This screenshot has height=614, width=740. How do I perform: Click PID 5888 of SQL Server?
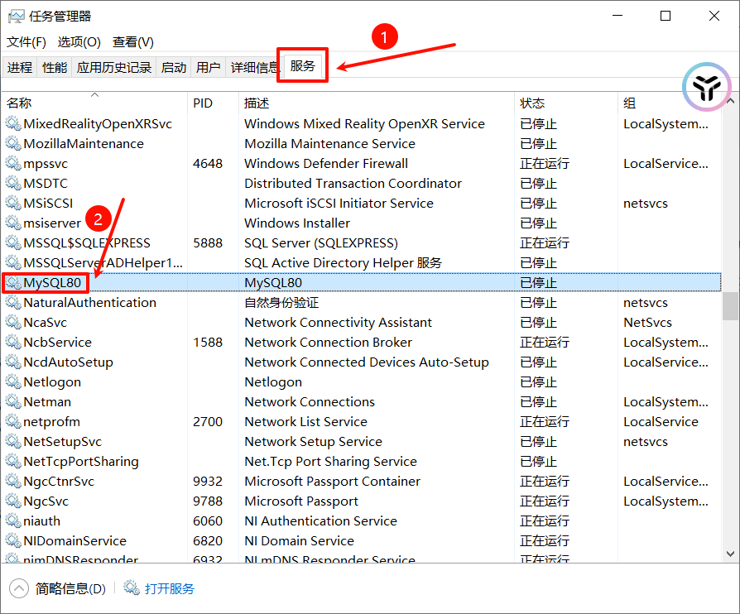(x=208, y=243)
